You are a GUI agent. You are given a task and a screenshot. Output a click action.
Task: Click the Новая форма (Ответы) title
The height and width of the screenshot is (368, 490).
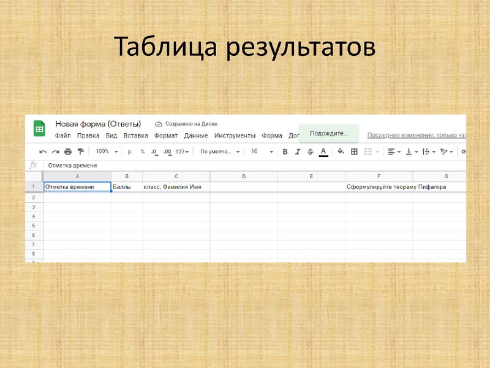tap(98, 125)
